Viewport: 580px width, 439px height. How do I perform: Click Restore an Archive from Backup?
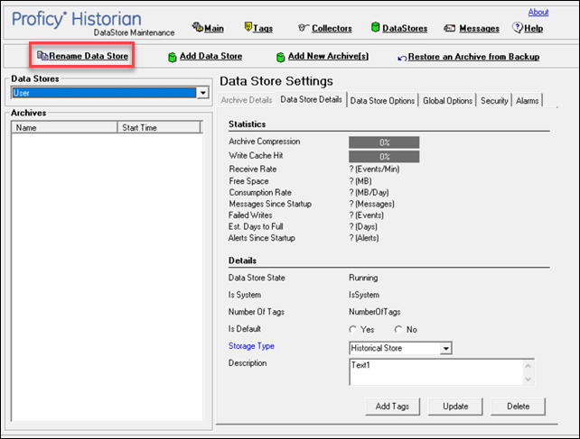click(473, 57)
